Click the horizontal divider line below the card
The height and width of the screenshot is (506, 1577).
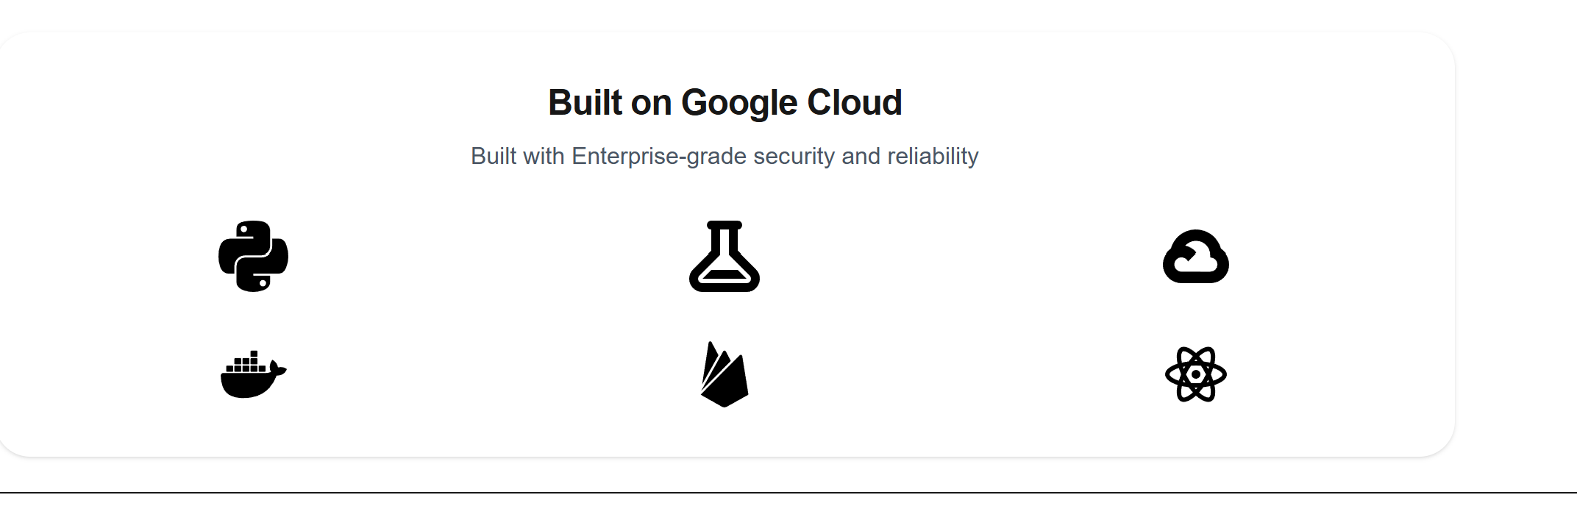tap(788, 492)
